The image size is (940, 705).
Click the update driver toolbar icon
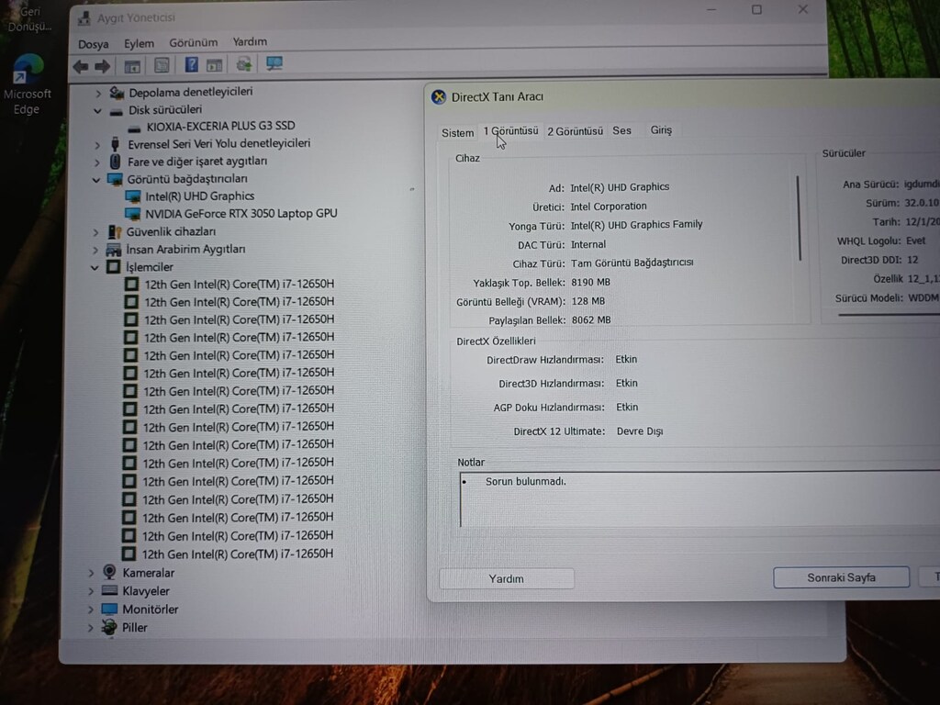243,64
